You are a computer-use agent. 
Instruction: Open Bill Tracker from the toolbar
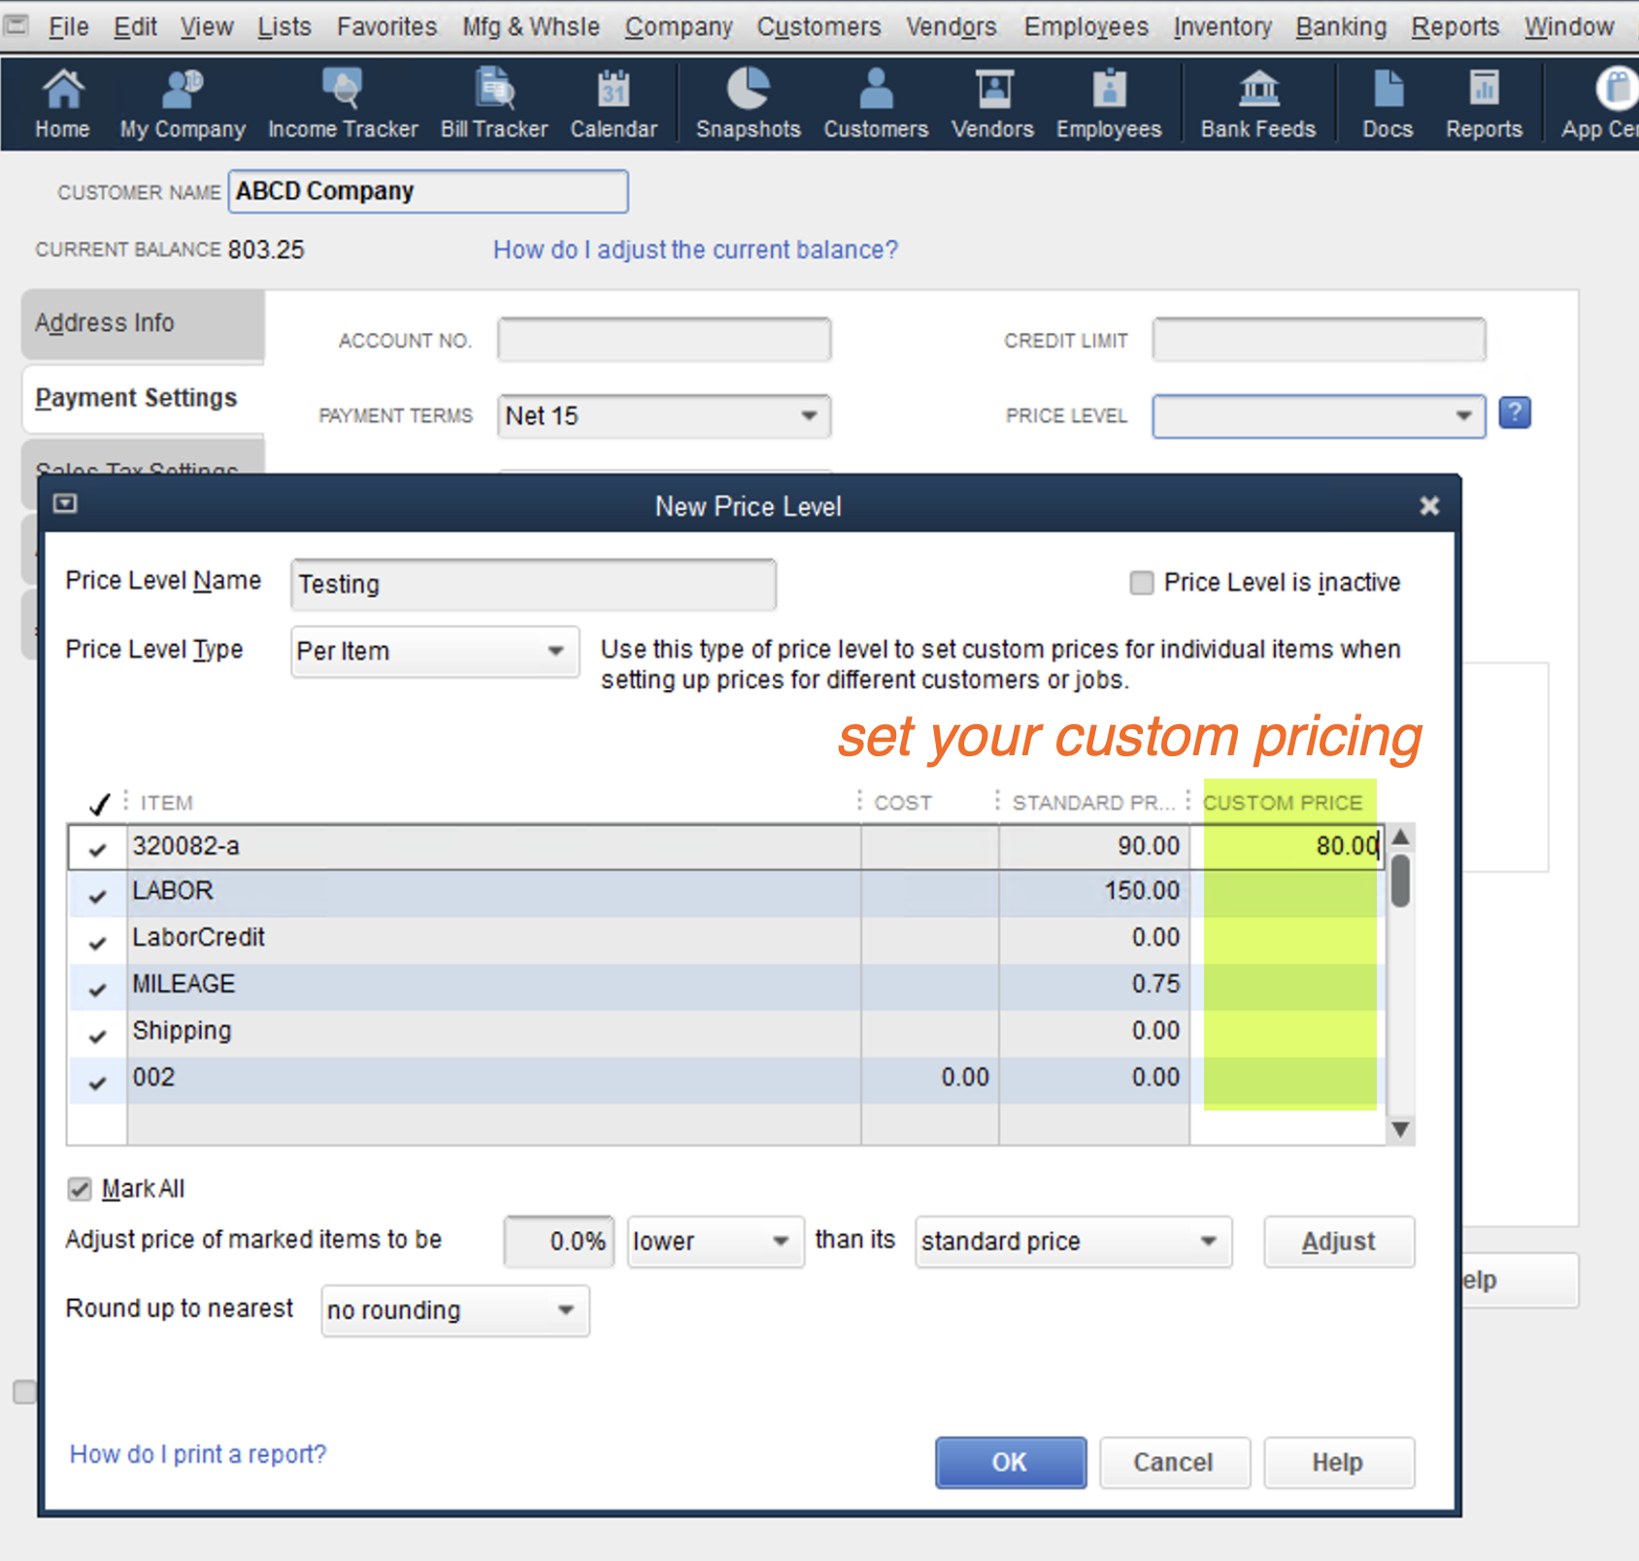click(x=493, y=103)
